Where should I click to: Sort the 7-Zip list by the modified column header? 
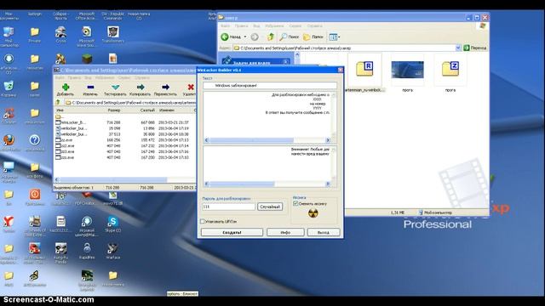[175, 110]
